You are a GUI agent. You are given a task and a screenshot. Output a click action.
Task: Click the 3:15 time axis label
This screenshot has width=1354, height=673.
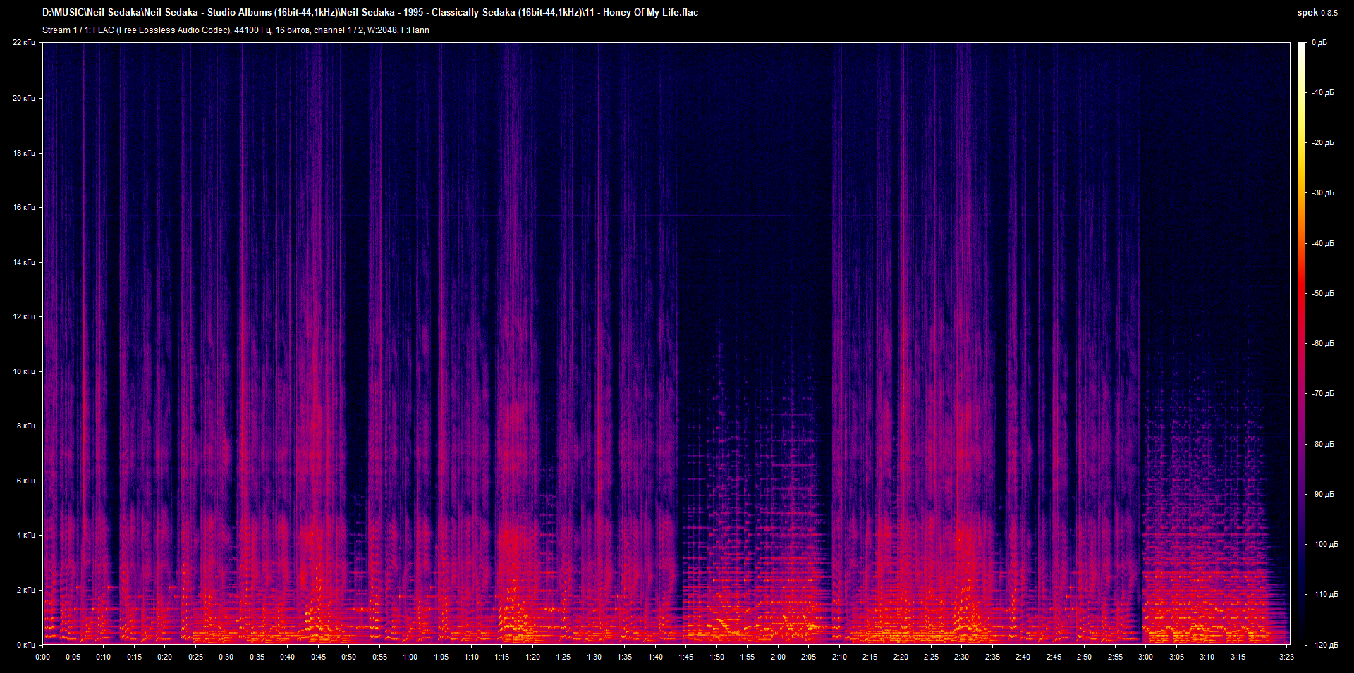[x=1238, y=657]
